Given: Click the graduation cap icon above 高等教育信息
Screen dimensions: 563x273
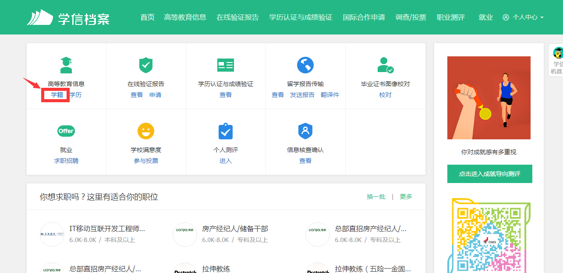Looking at the screenshot, I should pos(66,65).
